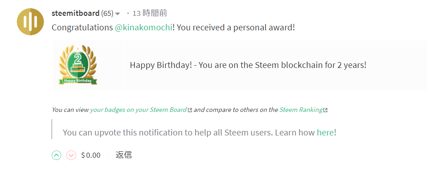Expand the dropdown arrow beside steemitboard (65)

coord(118,14)
